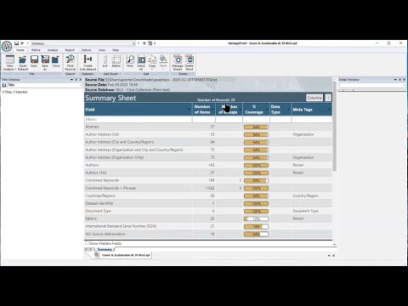408x306 pixels.
Task: Click the Title Window field icon
Action: point(4,85)
